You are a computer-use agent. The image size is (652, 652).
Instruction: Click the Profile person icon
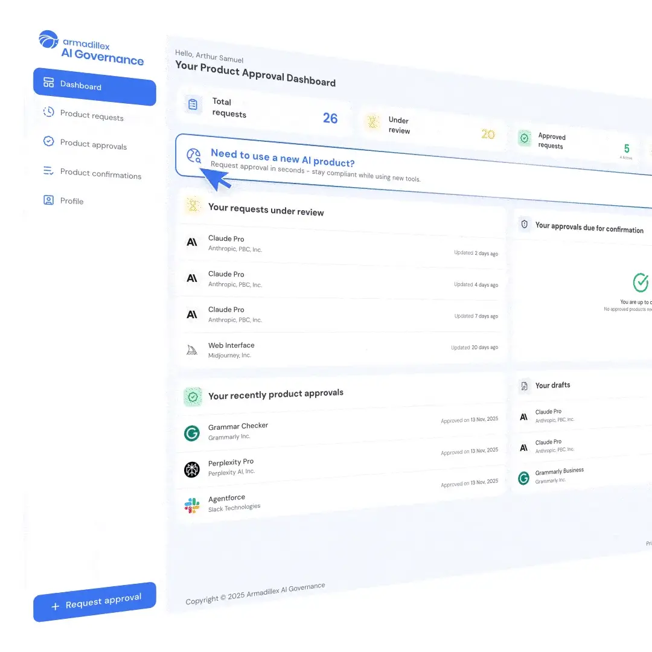point(49,200)
